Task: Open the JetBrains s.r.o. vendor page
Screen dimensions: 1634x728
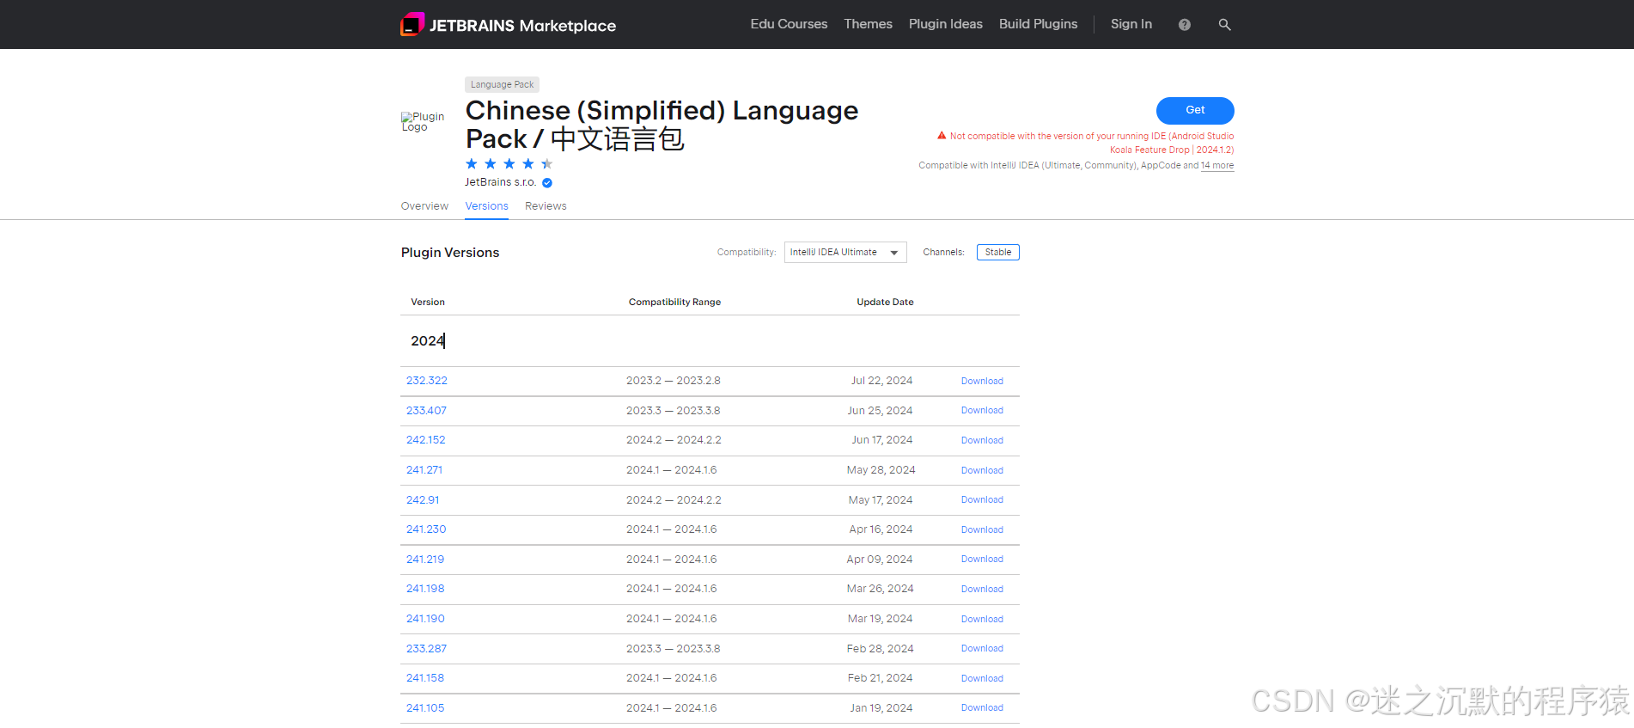Action: point(500,182)
